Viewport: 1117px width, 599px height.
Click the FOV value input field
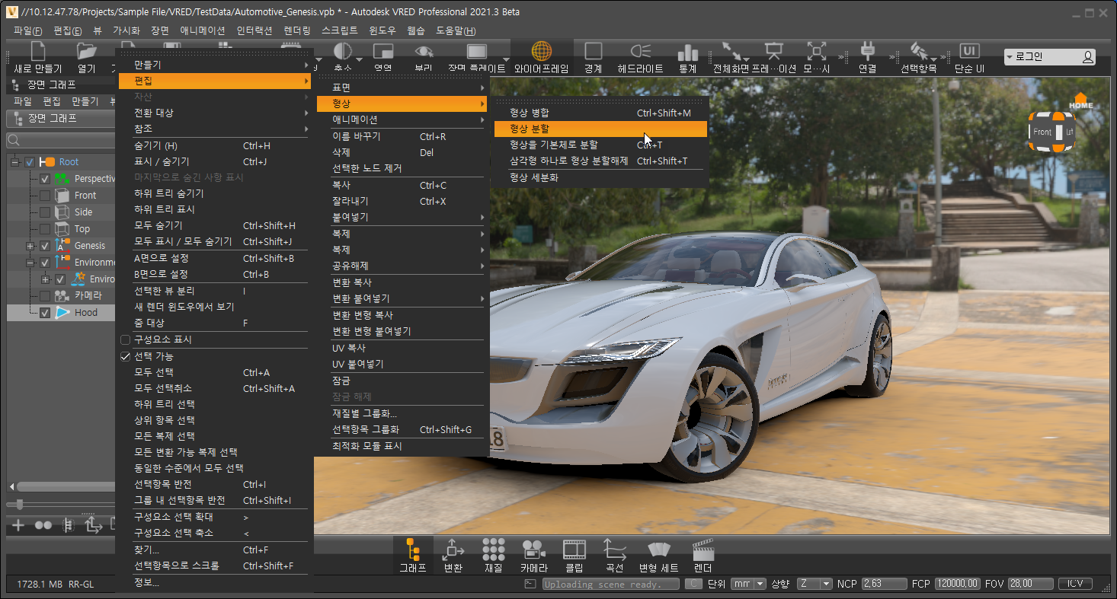(x=1029, y=584)
